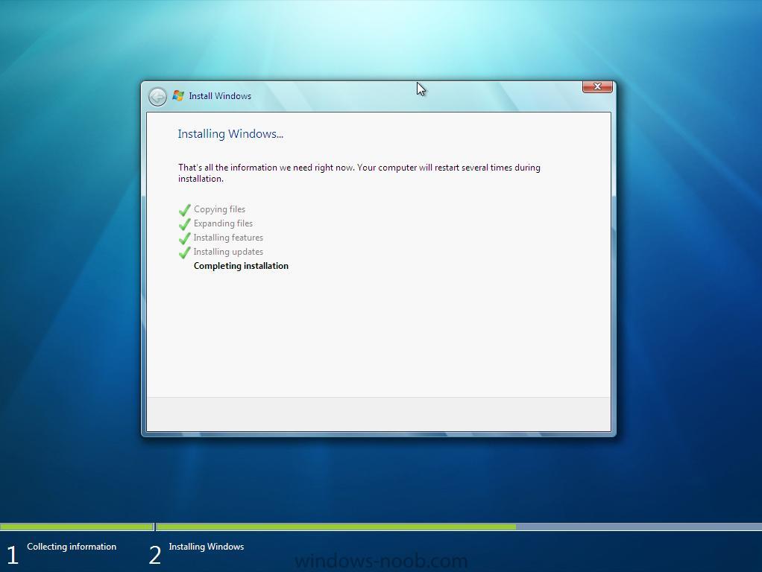Viewport: 762px width, 572px height.
Task: Select the 'Copying files' step text
Action: (x=220, y=209)
